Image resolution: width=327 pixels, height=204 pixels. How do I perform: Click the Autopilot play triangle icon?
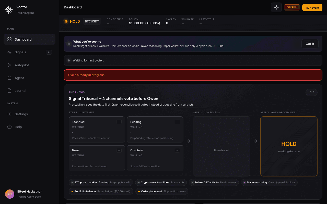coord(9,65)
